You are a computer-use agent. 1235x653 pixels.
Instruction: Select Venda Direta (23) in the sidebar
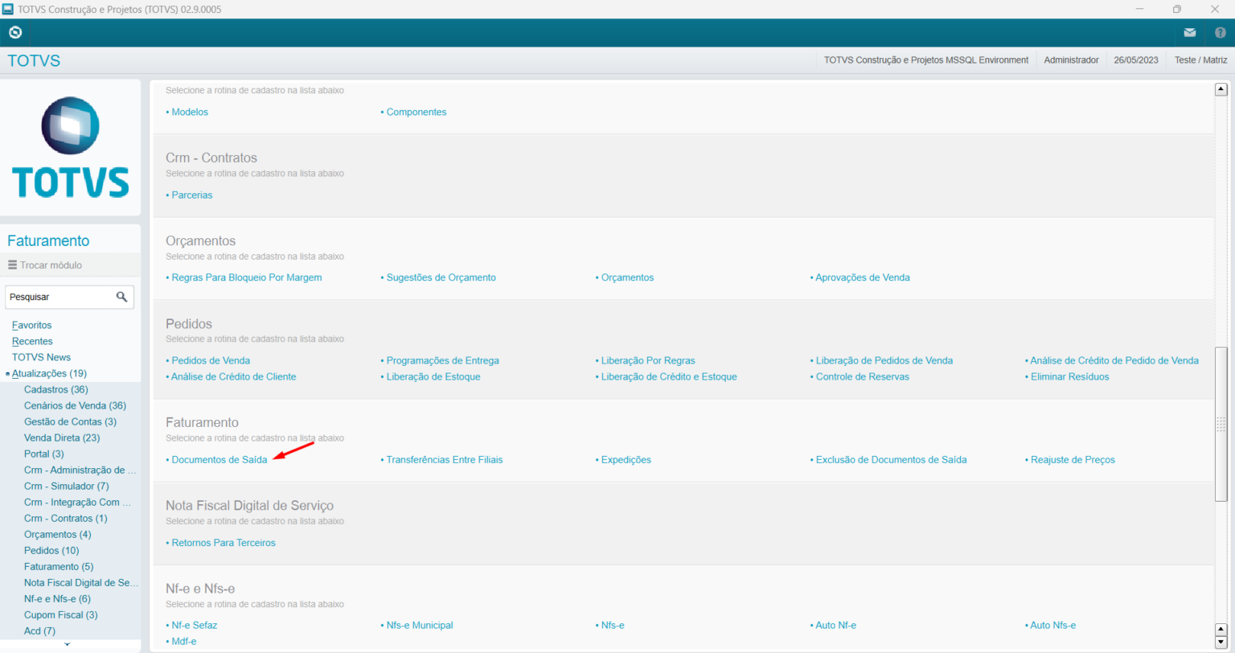tap(62, 437)
